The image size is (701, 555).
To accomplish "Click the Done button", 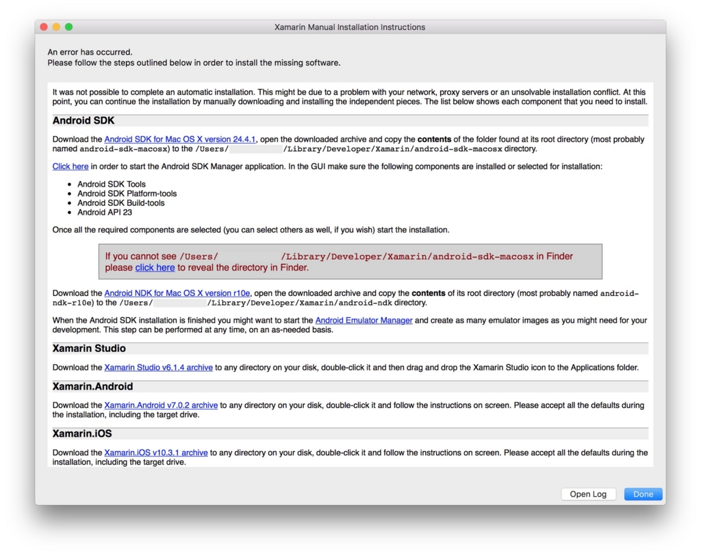I will point(643,494).
